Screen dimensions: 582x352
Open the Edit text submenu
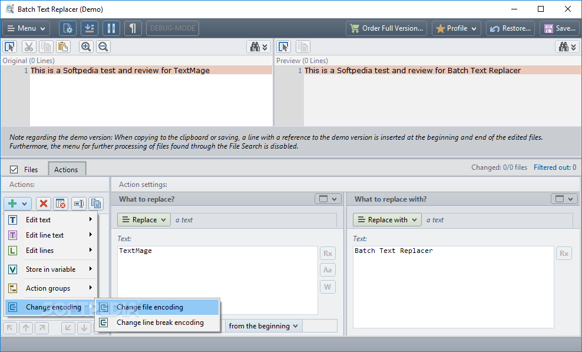pyautogui.click(x=51, y=220)
